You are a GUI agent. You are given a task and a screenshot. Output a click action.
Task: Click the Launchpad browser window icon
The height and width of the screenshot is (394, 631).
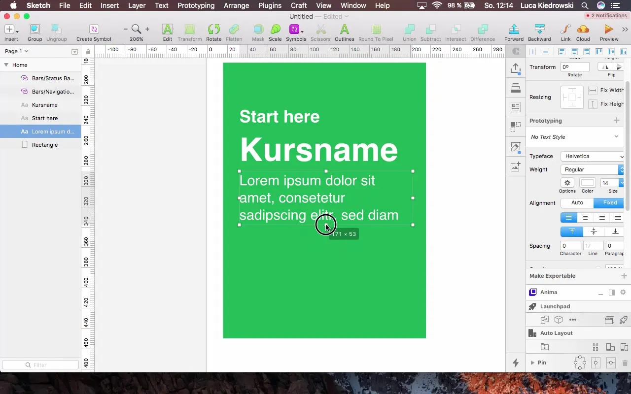pyautogui.click(x=609, y=320)
